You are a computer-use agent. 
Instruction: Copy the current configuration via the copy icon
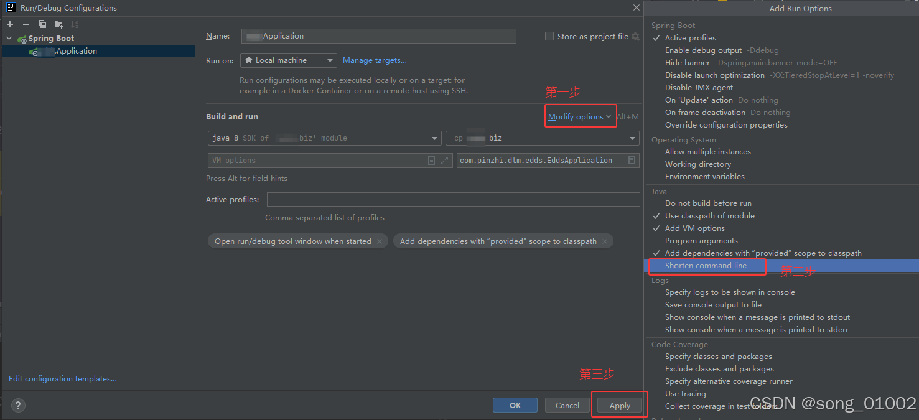click(41, 24)
